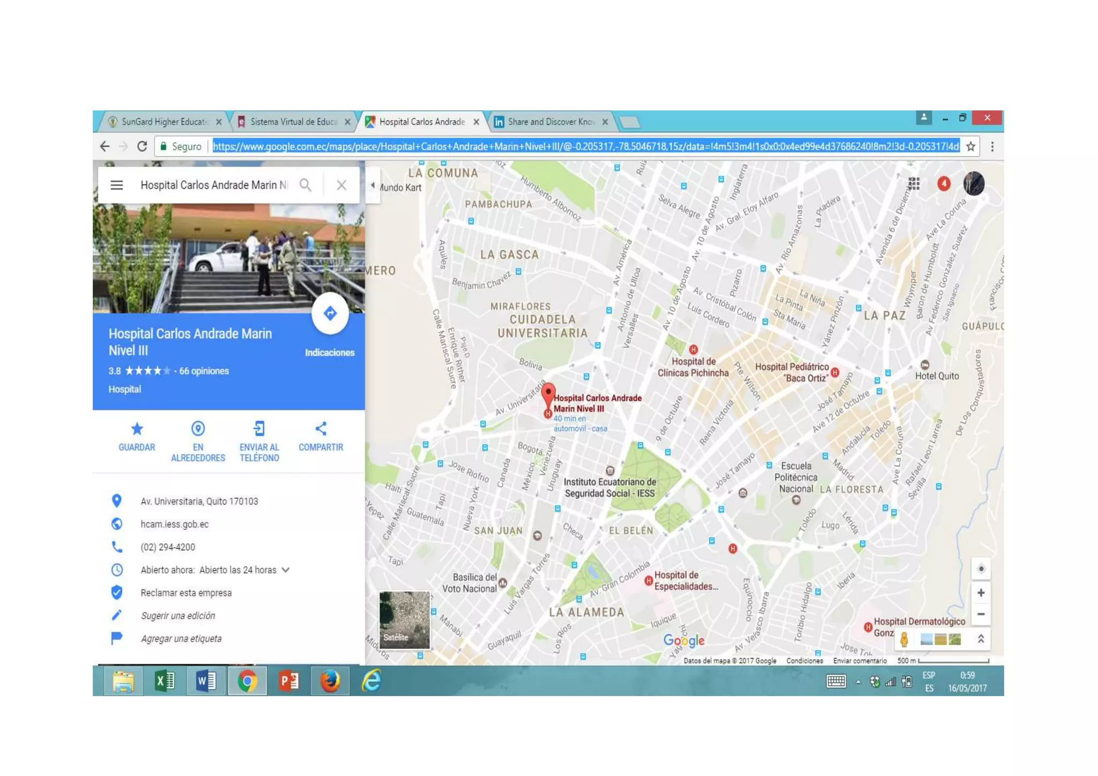Collapse the side panel arrow

[x=373, y=185]
